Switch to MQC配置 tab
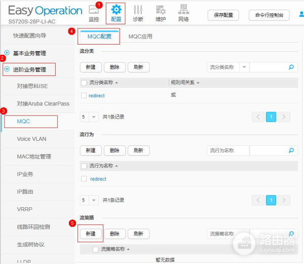This screenshot has height=264, width=304. [99, 36]
